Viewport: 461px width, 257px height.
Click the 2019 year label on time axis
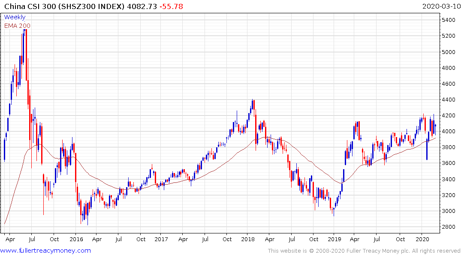(334, 239)
